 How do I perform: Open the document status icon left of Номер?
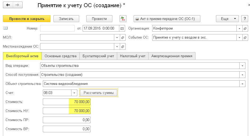[x=5, y=28]
